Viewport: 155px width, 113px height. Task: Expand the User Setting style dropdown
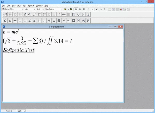(x=62, y=9)
